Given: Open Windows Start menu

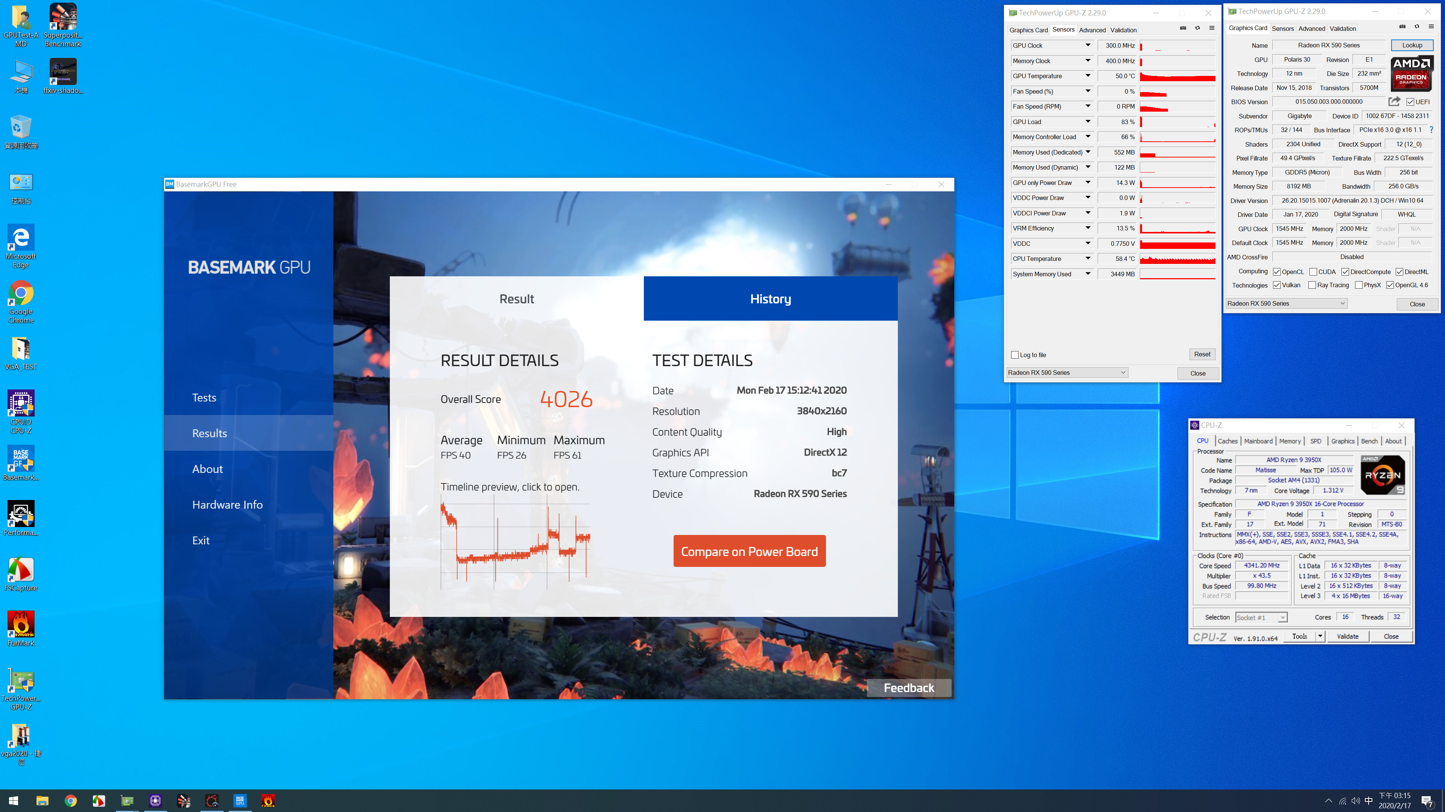Looking at the screenshot, I should click(x=14, y=801).
